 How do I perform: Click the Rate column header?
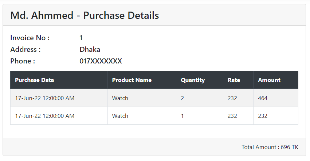[x=238, y=80]
